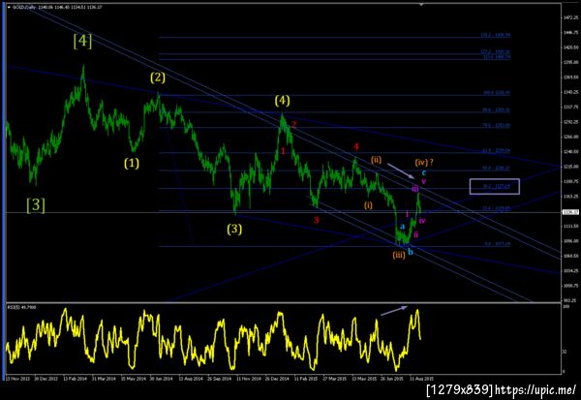
Task: Click the 26 Jun 2015 date on time axis
Action: 392,379
